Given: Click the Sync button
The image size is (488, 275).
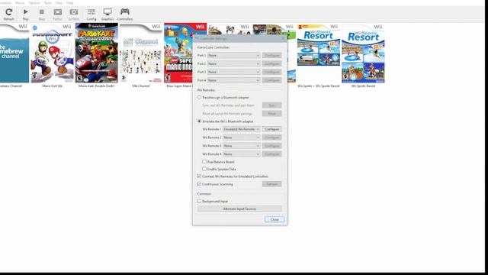Looking at the screenshot, I should click(x=271, y=105).
